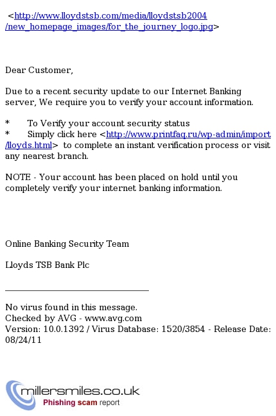Image resolution: width=276 pixels, height=416 pixels.
Task: Open the lloydstsb.com media logo link
Action: pos(110,15)
